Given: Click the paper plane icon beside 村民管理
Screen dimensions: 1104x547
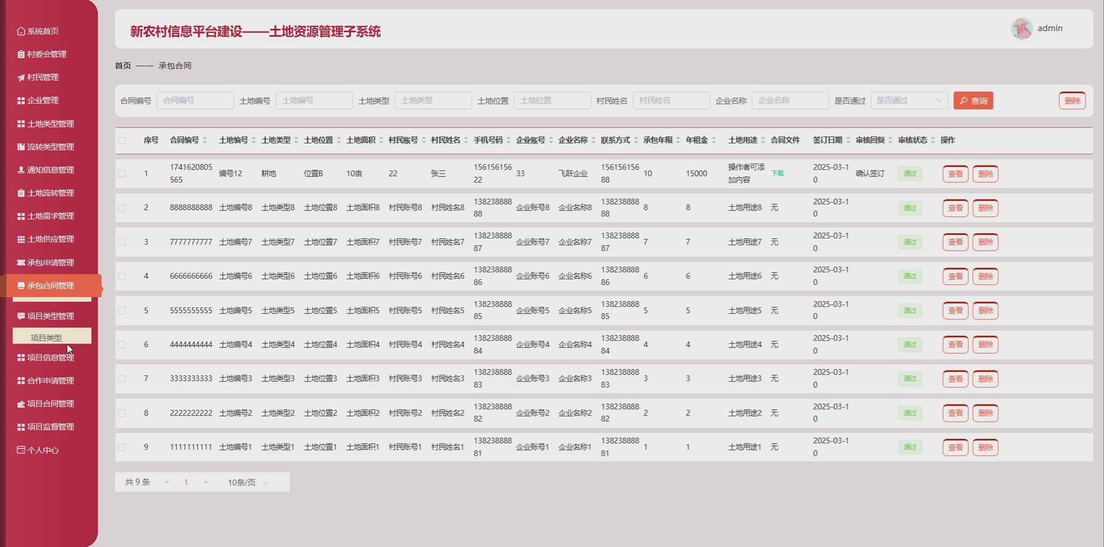Looking at the screenshot, I should pos(21,78).
